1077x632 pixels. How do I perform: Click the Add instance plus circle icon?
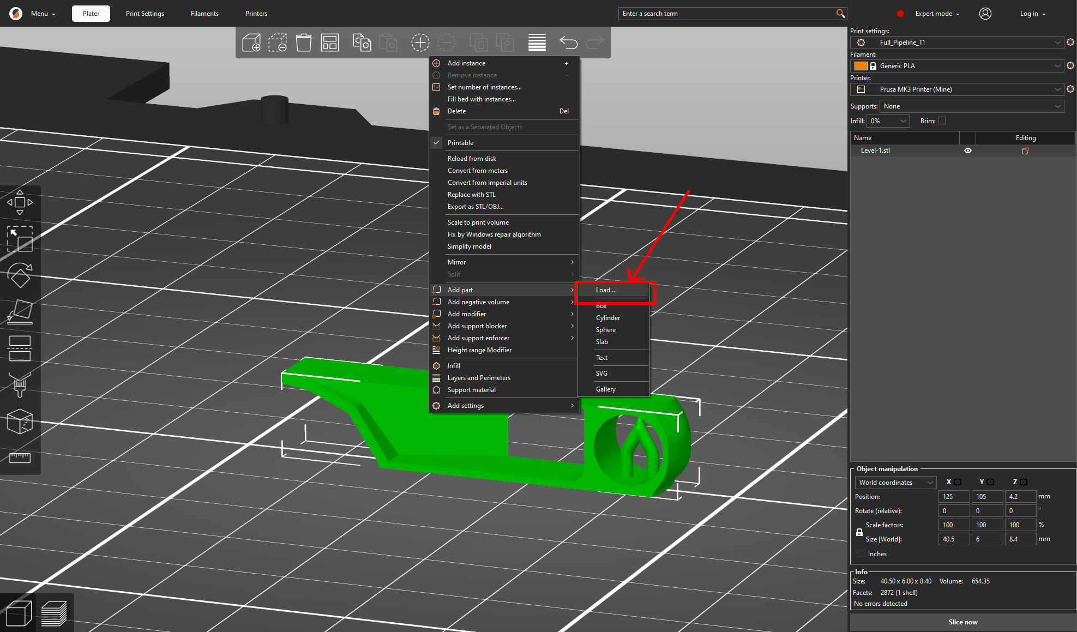(420, 43)
